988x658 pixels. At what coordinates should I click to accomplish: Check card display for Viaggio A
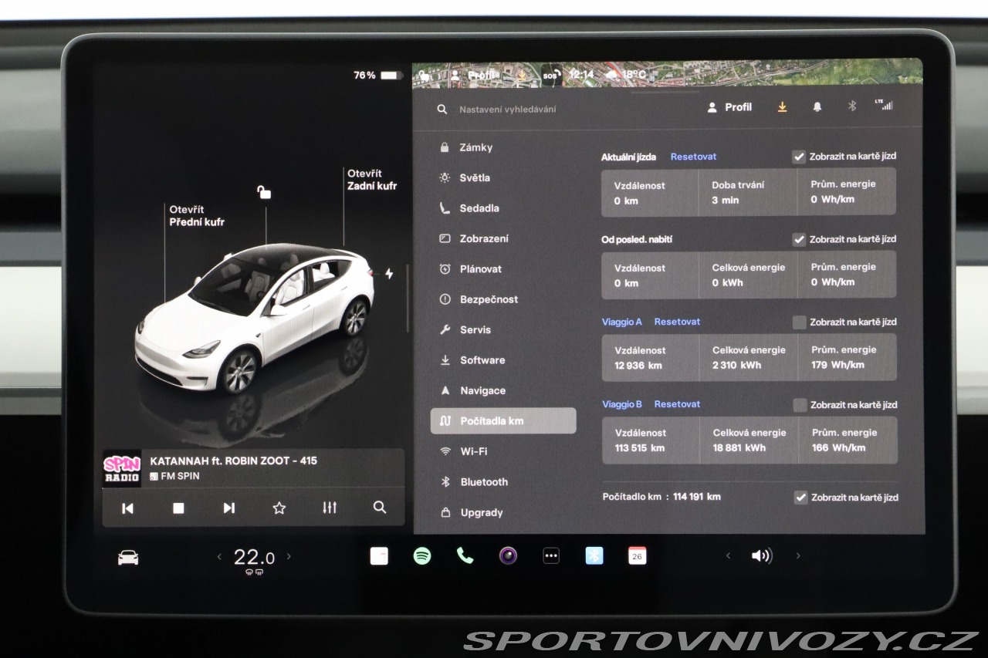[x=800, y=322]
